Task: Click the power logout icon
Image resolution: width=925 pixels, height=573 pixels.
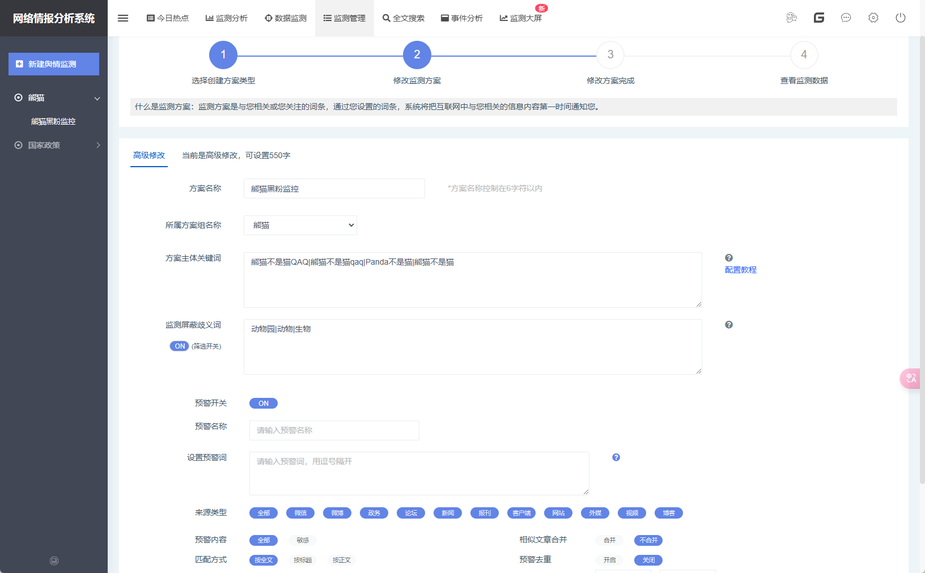Action: coord(901,18)
